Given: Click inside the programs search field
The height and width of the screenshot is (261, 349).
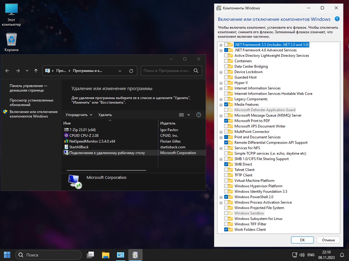Looking at the screenshot, I should [x=167, y=70].
